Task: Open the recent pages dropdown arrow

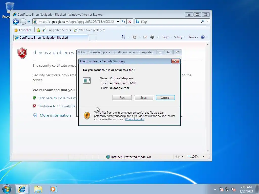Action: pos(29,22)
